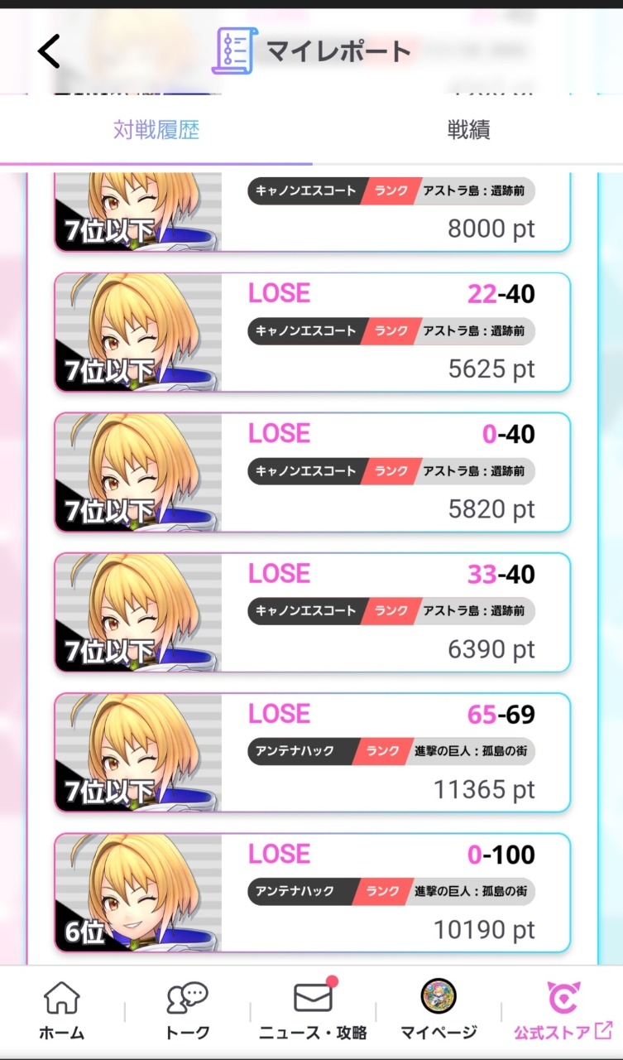Open the LOSE 0-100 match entry
The width and height of the screenshot is (623, 1060).
tap(312, 893)
